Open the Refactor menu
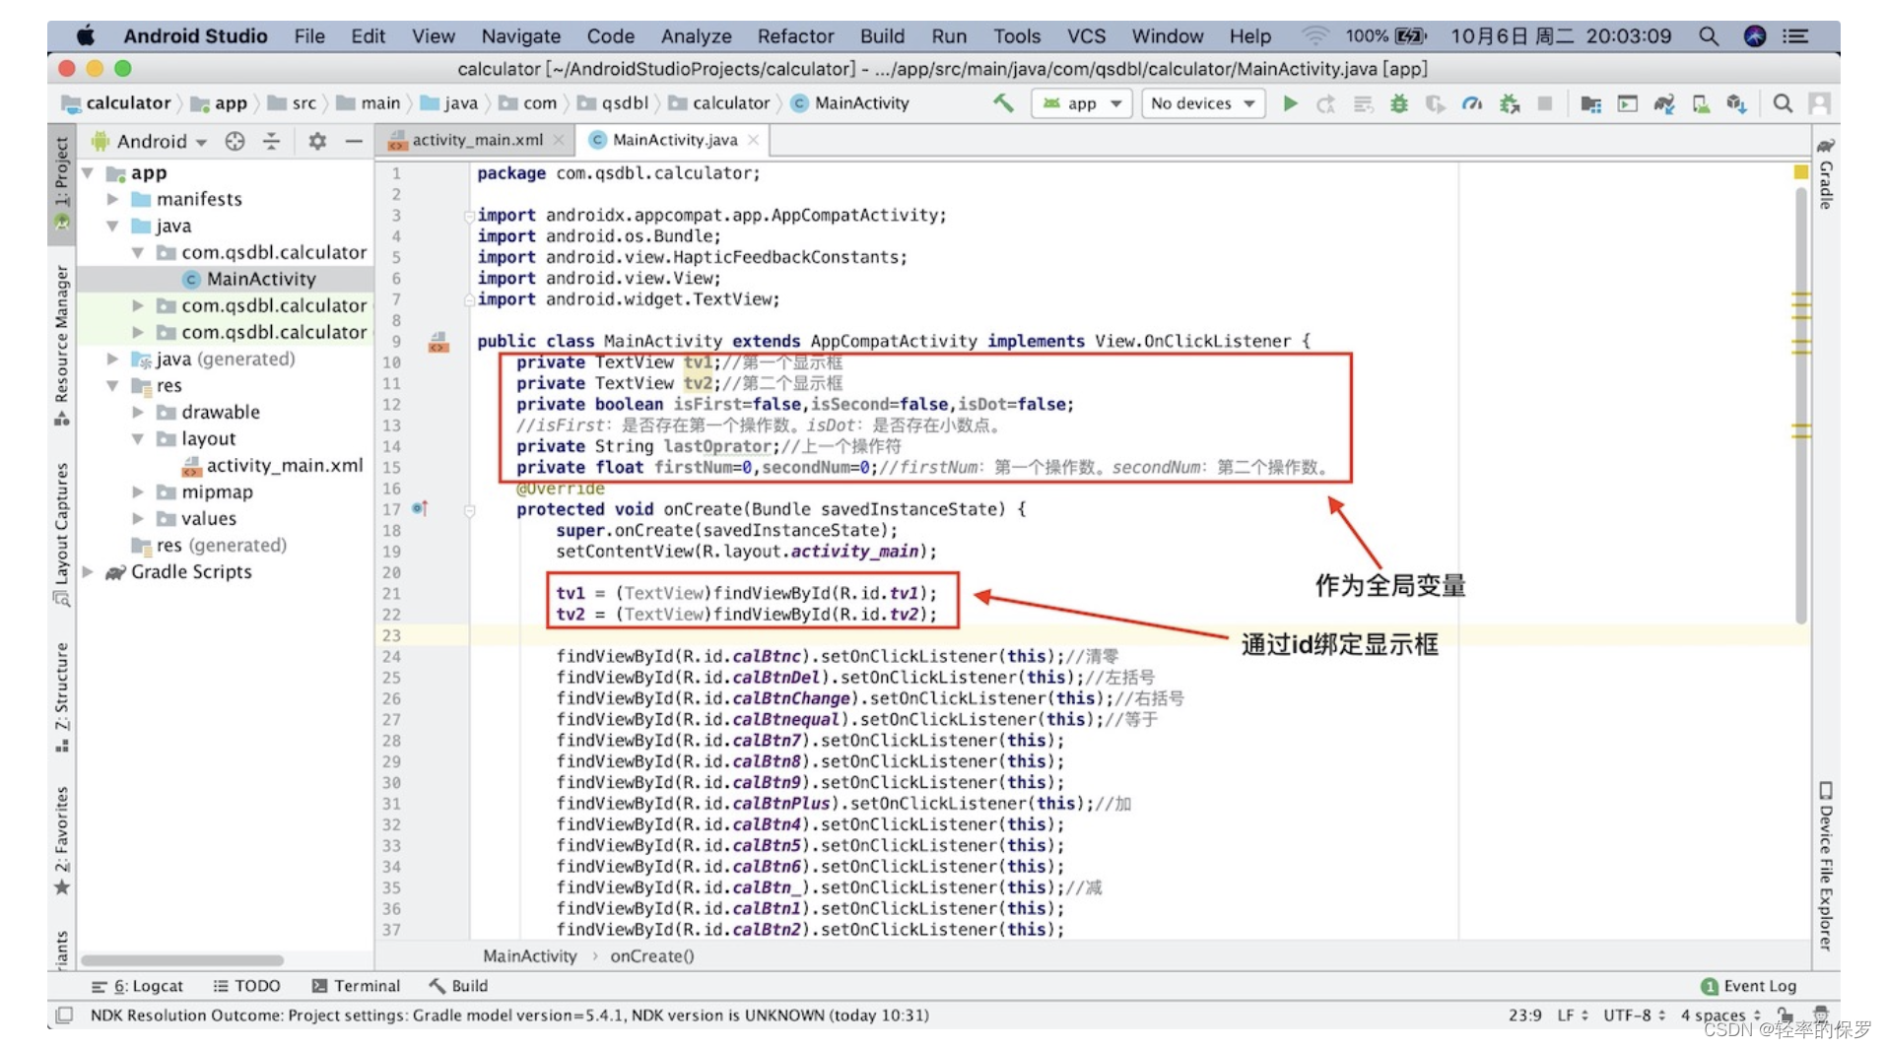The image size is (1886, 1048). pos(795,36)
